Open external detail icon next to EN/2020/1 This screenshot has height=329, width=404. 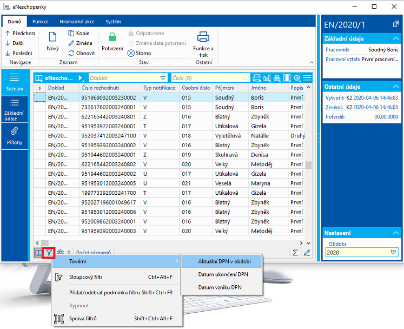click(395, 24)
